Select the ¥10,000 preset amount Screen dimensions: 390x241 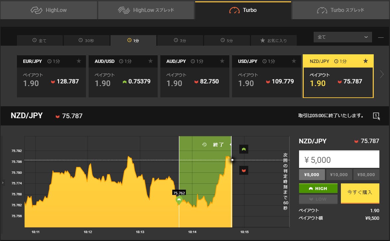[339, 174]
